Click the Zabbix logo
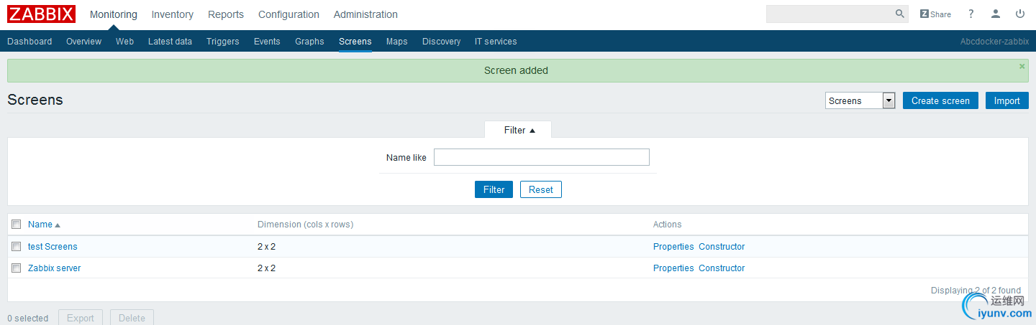The height and width of the screenshot is (325, 1036). point(41,14)
